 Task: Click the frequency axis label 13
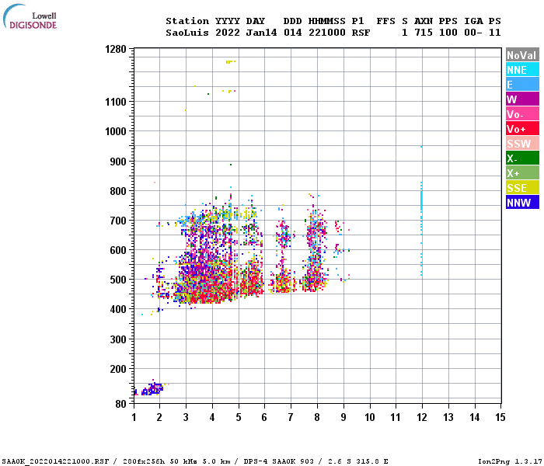pos(448,417)
